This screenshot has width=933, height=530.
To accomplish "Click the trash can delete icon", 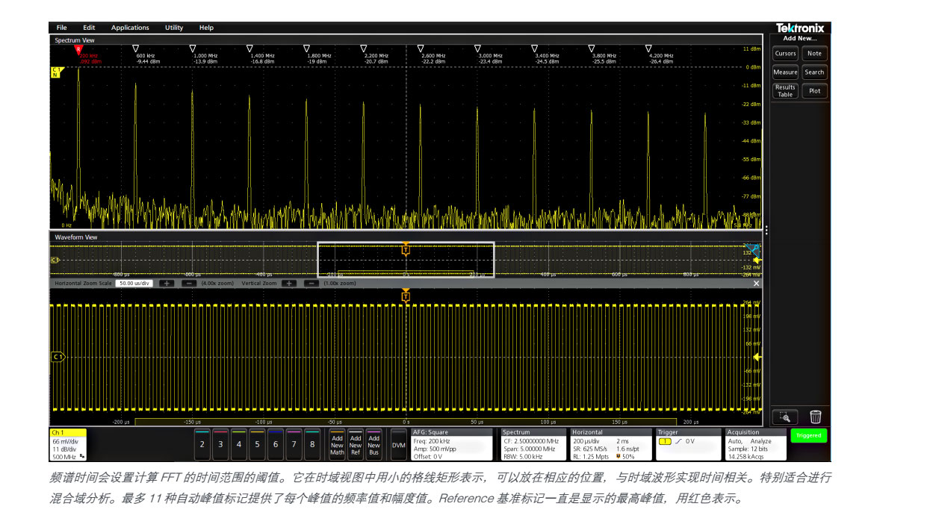I will click(815, 417).
